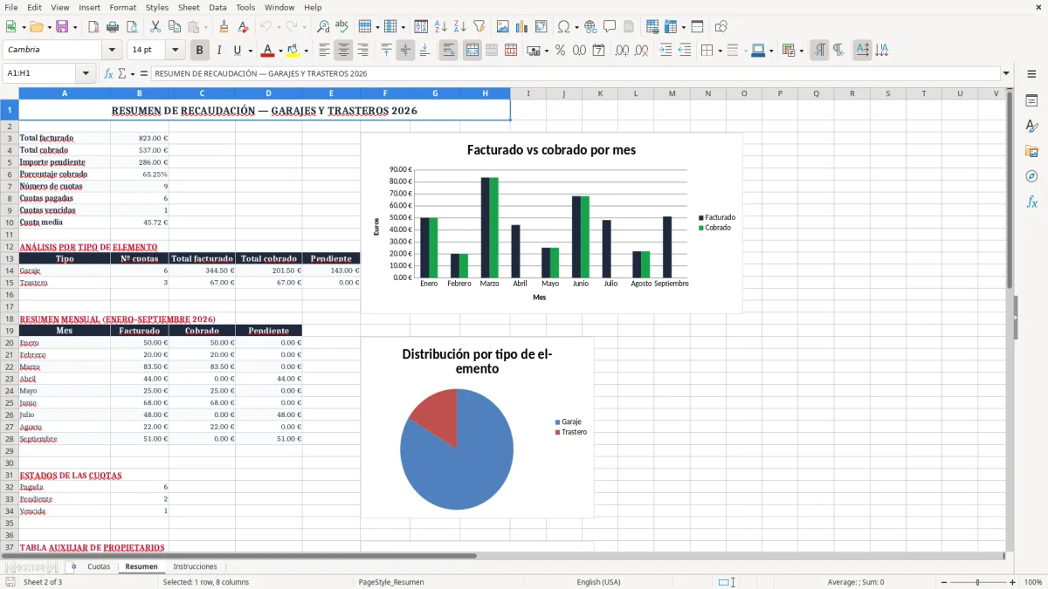Click column header A
Viewport: 1048px width, 589px height.
click(x=64, y=93)
